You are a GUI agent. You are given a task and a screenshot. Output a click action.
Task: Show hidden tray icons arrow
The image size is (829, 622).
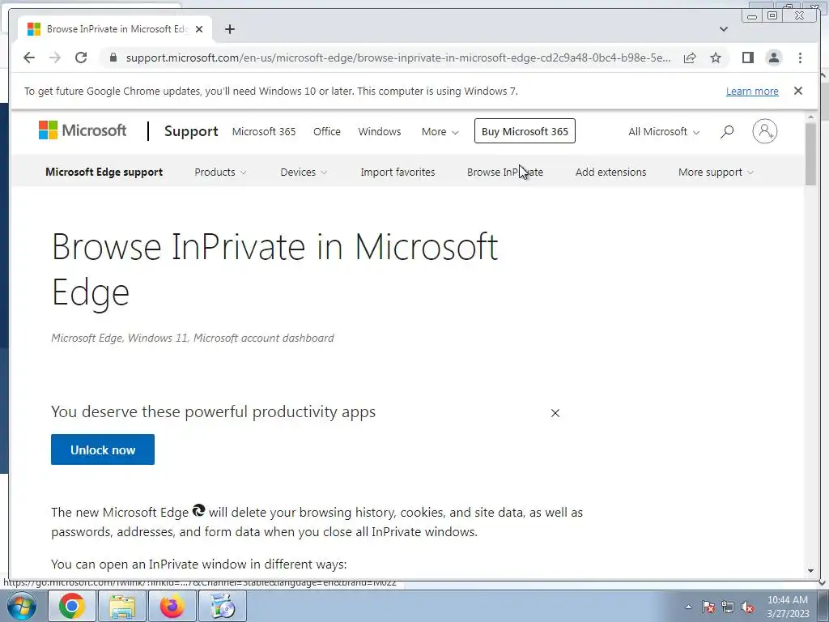point(688,607)
